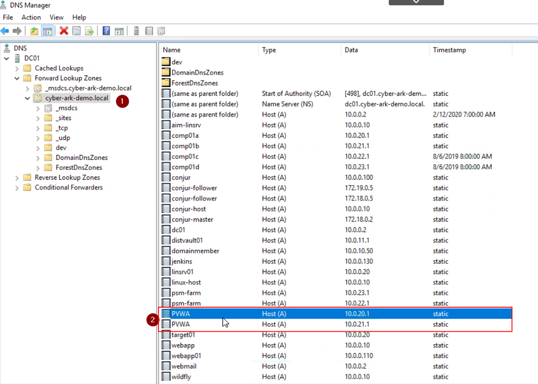
Task: Click the Forward Lookup Zones folder icon
Action: [x=27, y=78]
